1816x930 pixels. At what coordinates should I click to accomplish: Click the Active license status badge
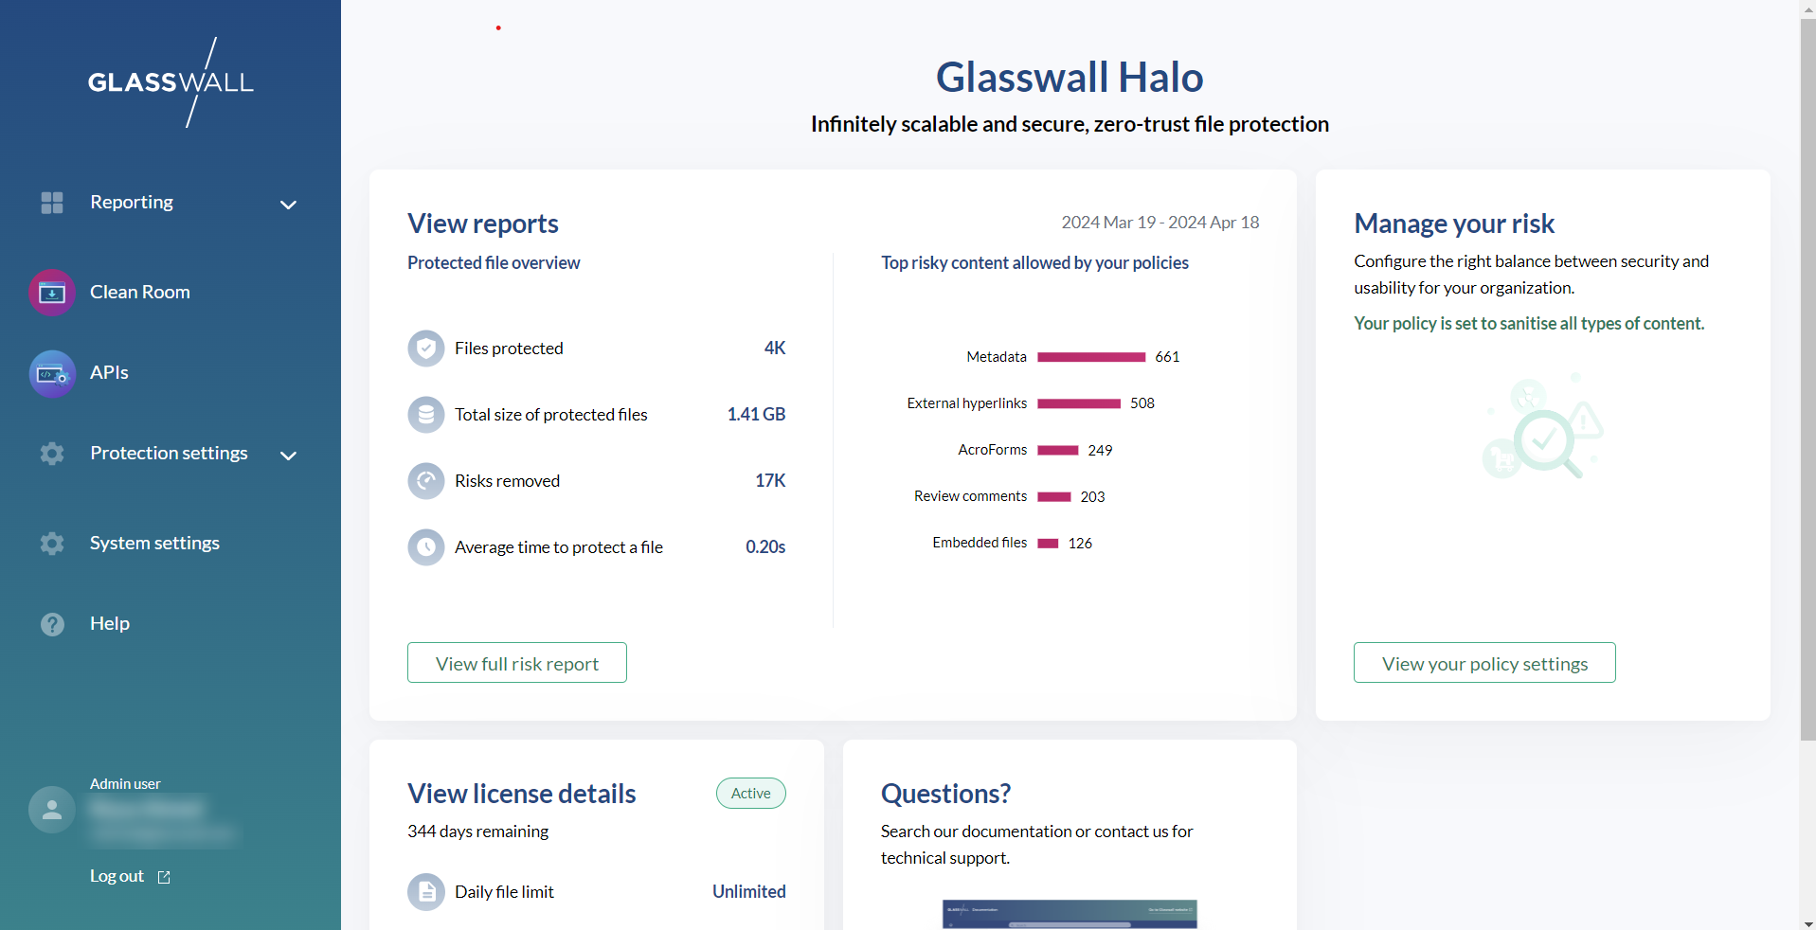pyautogui.click(x=751, y=794)
